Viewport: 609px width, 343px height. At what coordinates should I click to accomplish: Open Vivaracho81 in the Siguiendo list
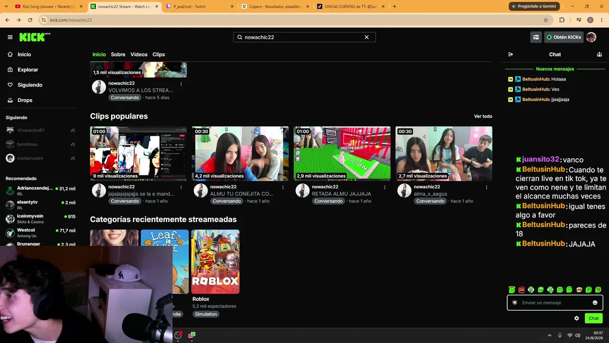point(40,130)
